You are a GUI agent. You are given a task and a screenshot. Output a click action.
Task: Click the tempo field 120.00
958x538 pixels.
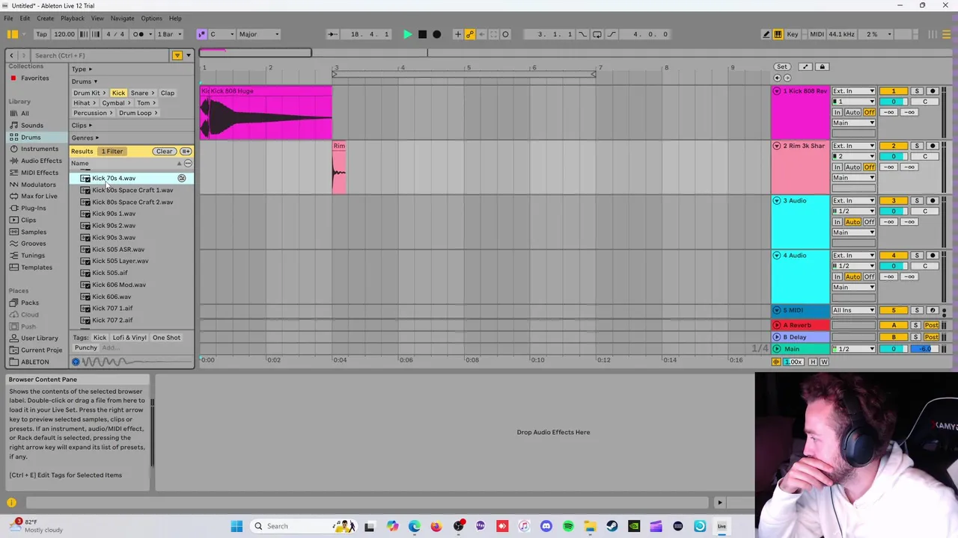click(x=64, y=34)
